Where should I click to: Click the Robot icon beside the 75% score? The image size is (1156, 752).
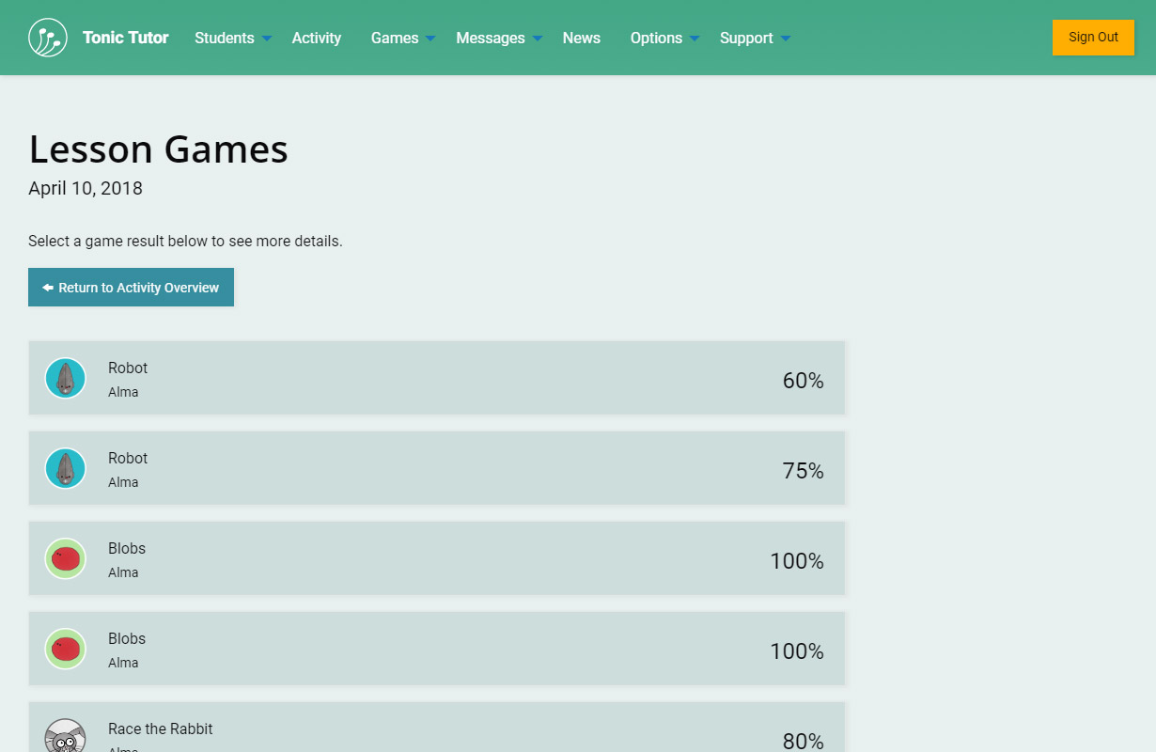(66, 468)
